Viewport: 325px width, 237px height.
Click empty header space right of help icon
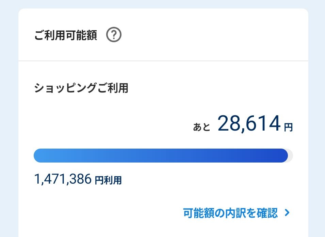coord(211,35)
